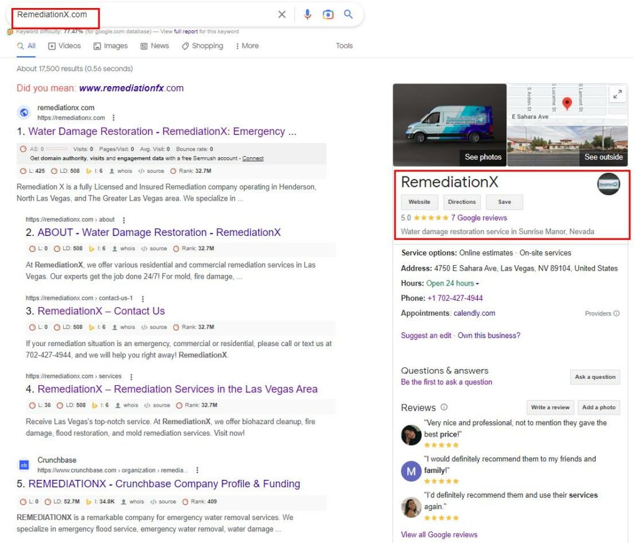Click the Providers info icon
This screenshot has height=543, width=634.
tap(617, 313)
